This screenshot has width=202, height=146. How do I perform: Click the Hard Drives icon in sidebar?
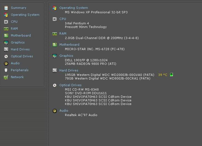[x=6, y=49]
